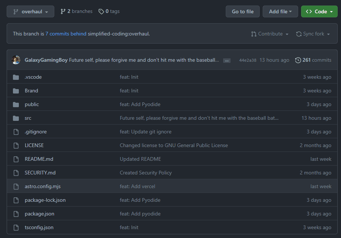Expand the Add file dropdown
This screenshot has width=341, height=238.
click(x=280, y=11)
